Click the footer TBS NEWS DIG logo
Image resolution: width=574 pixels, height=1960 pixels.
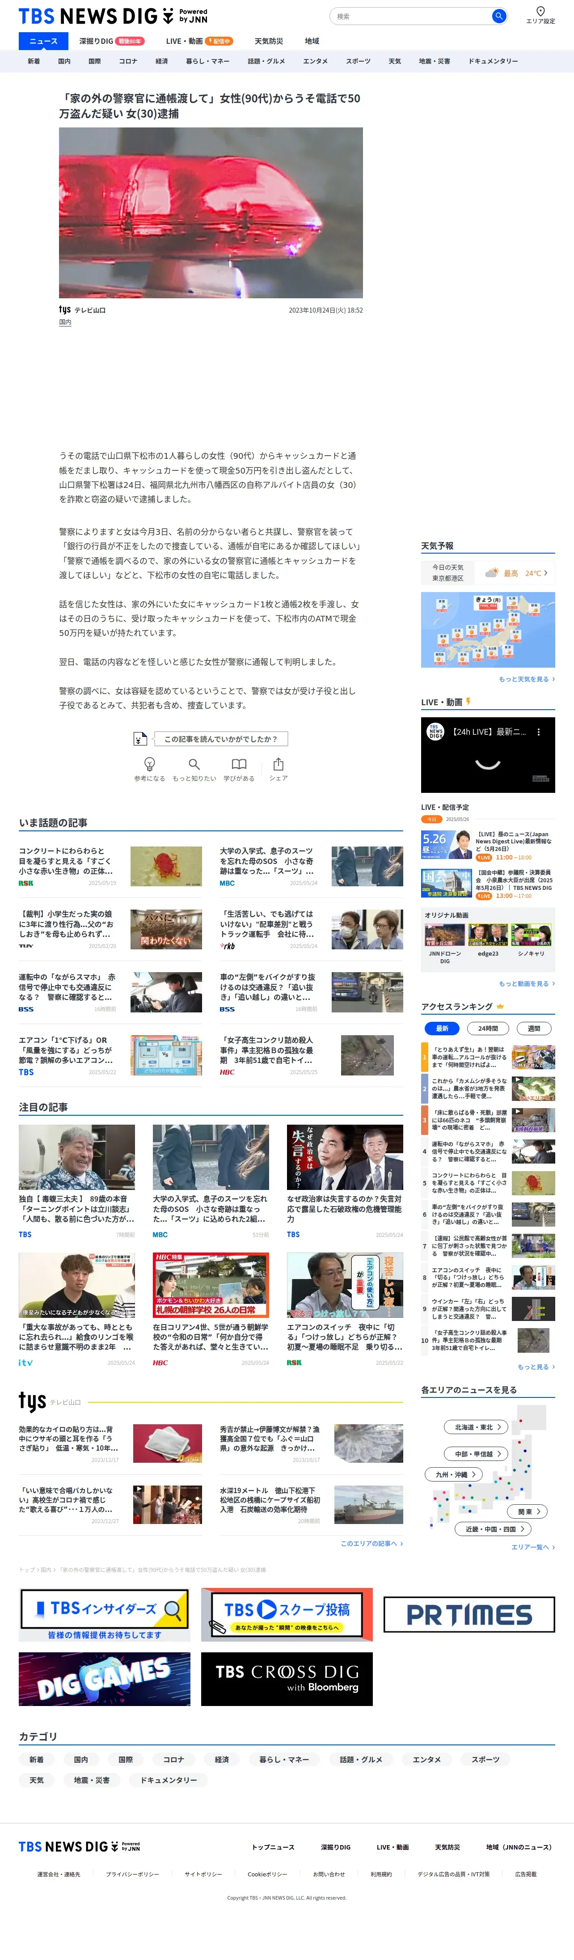pyautogui.click(x=79, y=1846)
